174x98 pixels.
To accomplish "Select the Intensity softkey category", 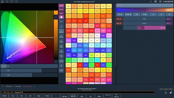I will (x=4, y=96).
